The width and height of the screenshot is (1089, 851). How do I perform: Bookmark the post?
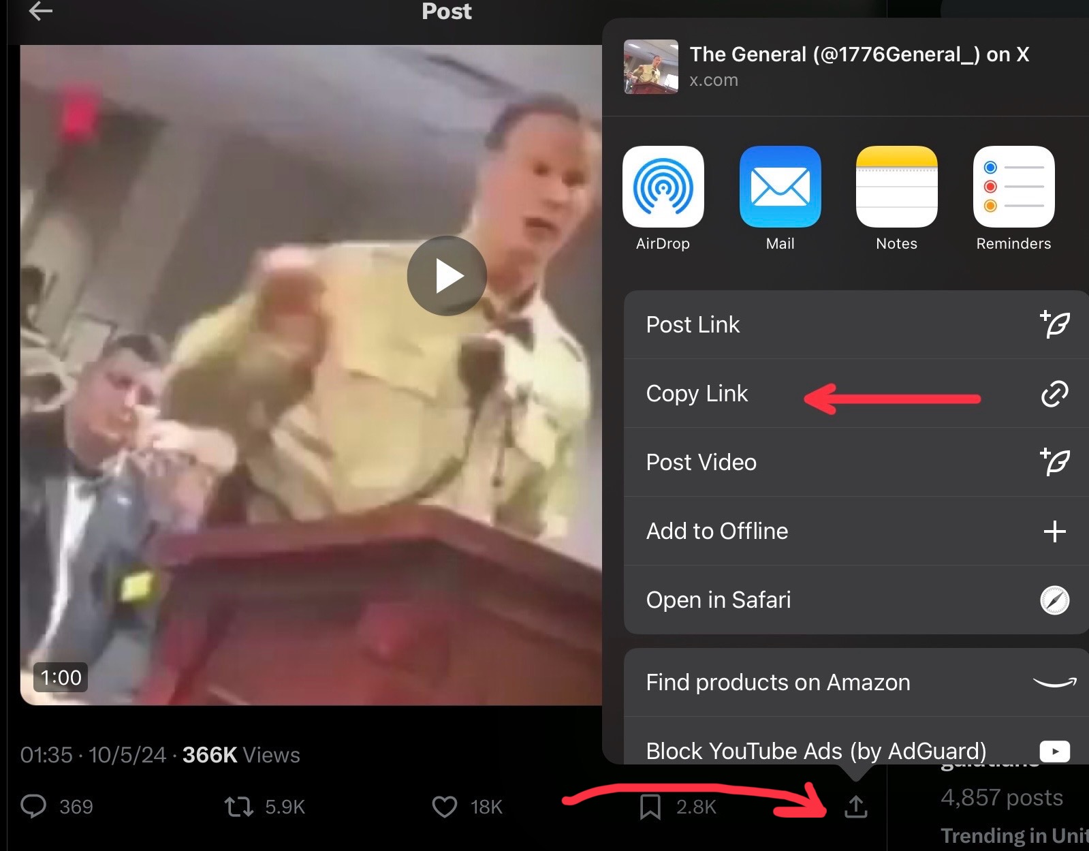coord(650,807)
